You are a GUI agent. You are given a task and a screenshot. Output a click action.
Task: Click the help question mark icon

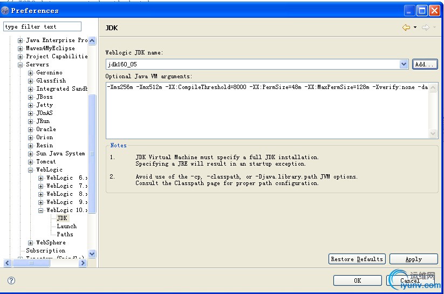point(11,281)
